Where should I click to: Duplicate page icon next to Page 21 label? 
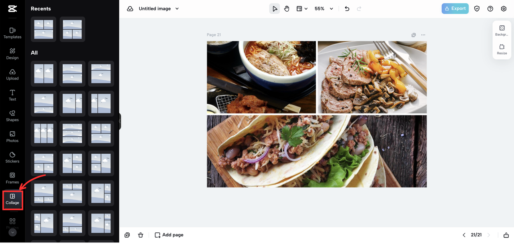point(414,35)
